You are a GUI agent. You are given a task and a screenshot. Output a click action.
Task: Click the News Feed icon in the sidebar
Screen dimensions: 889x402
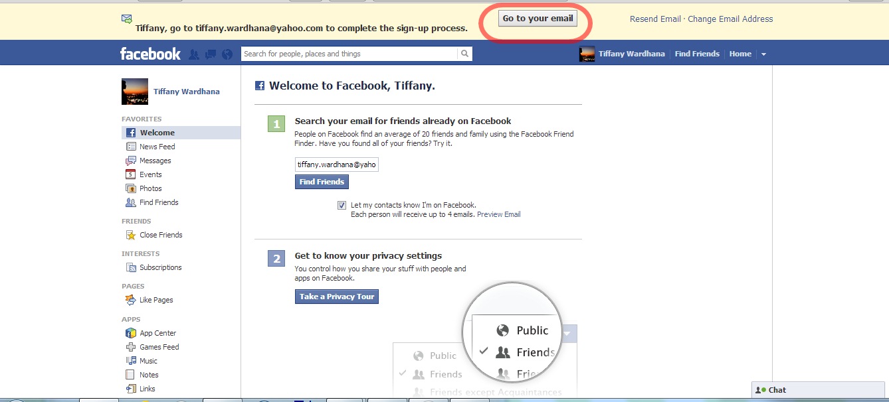click(131, 147)
